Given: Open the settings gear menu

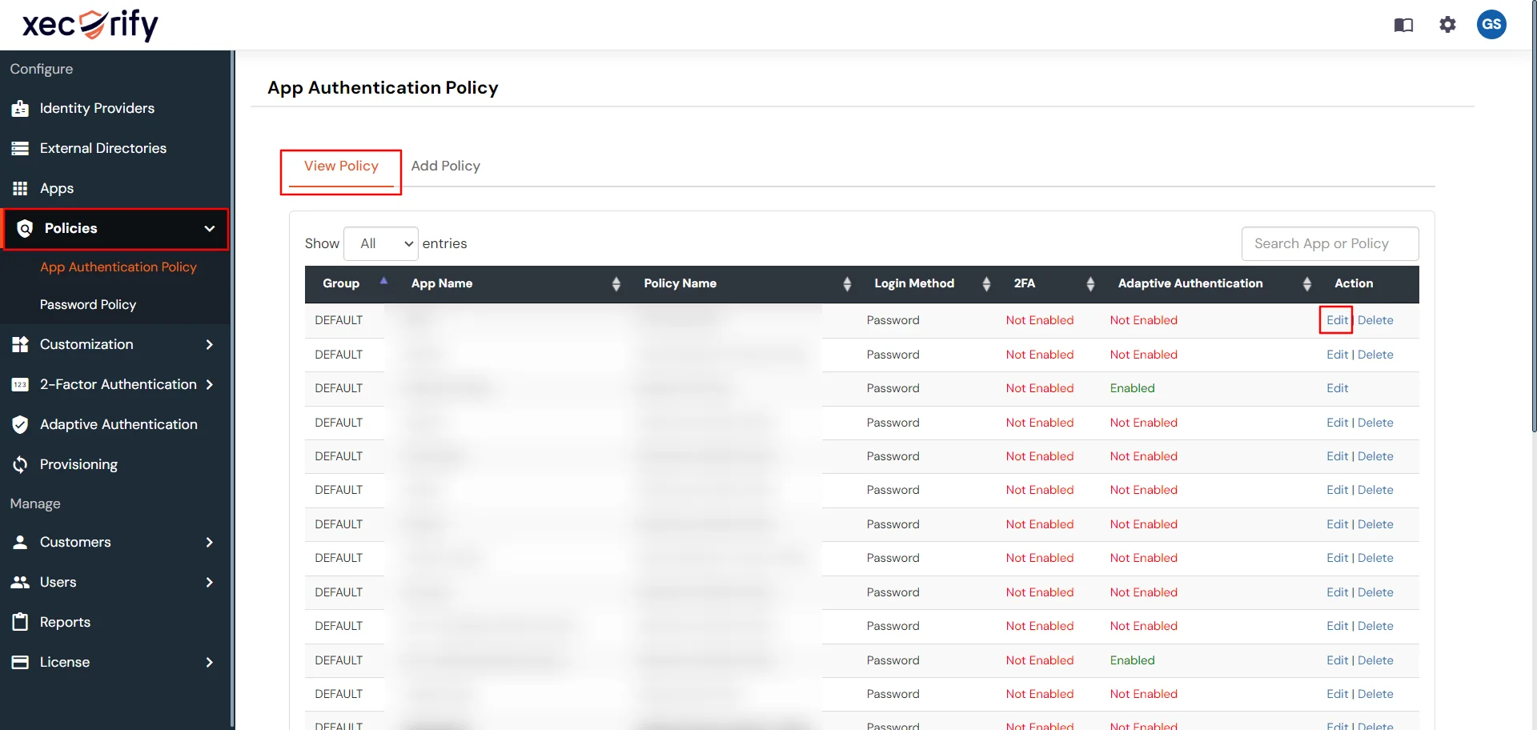Looking at the screenshot, I should point(1447,25).
